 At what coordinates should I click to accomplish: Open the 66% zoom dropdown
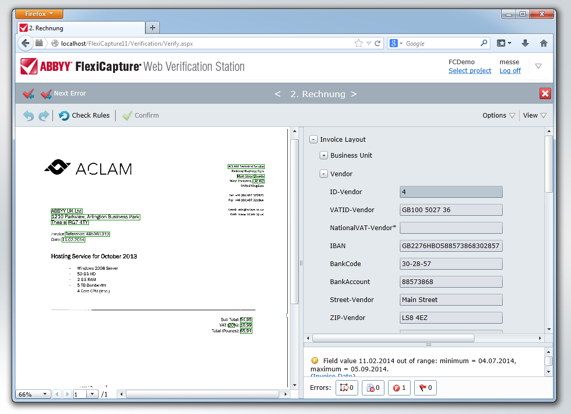[33, 394]
